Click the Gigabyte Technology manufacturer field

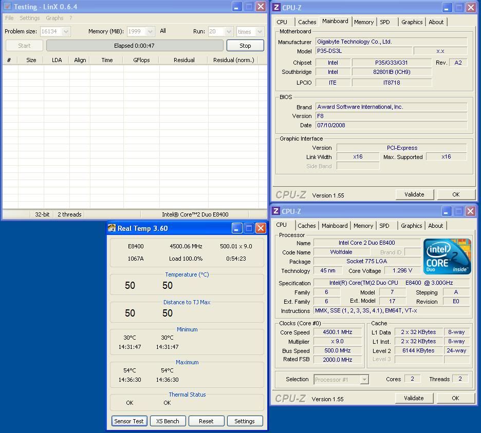[391, 42]
